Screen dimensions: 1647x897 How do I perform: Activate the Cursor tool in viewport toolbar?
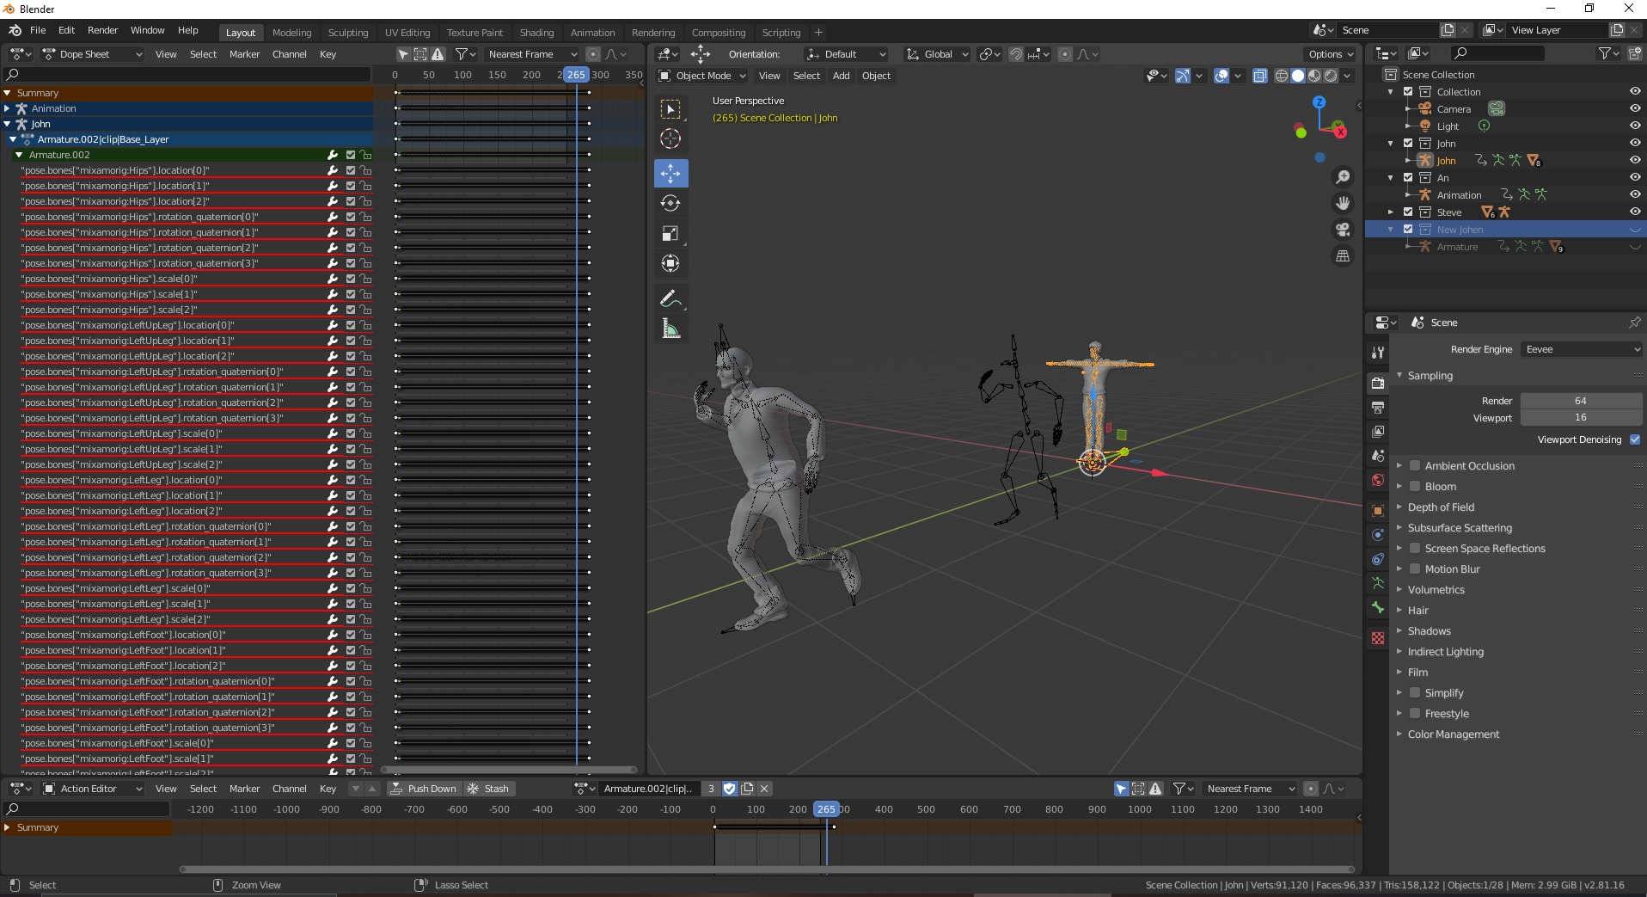670,138
